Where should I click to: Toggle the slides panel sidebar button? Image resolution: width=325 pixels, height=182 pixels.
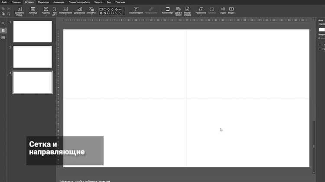pyautogui.click(x=3, y=31)
